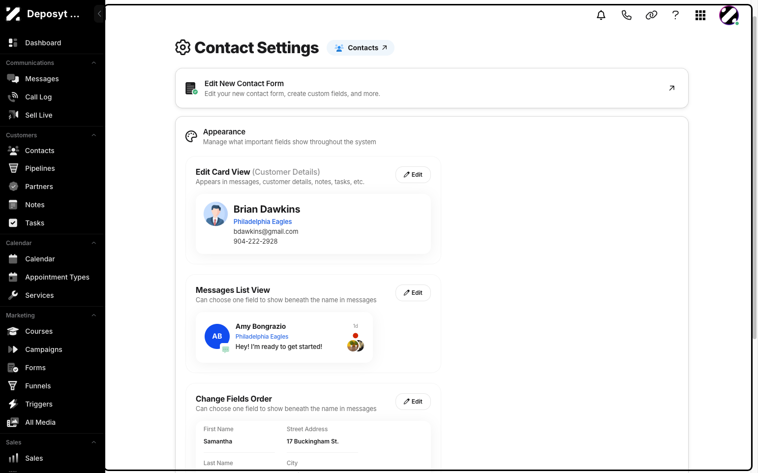Go to Messages in the sidebar
Screen dimensions: 758x473
pyautogui.click(x=53, y=79)
